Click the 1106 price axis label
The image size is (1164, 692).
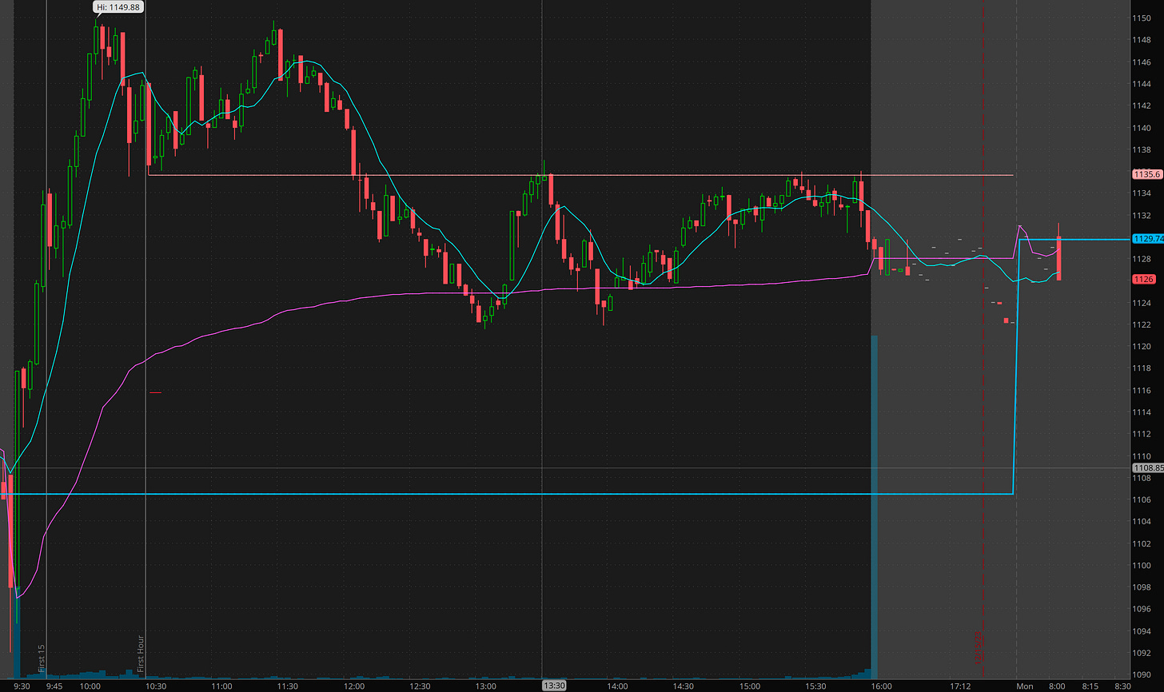(x=1141, y=499)
